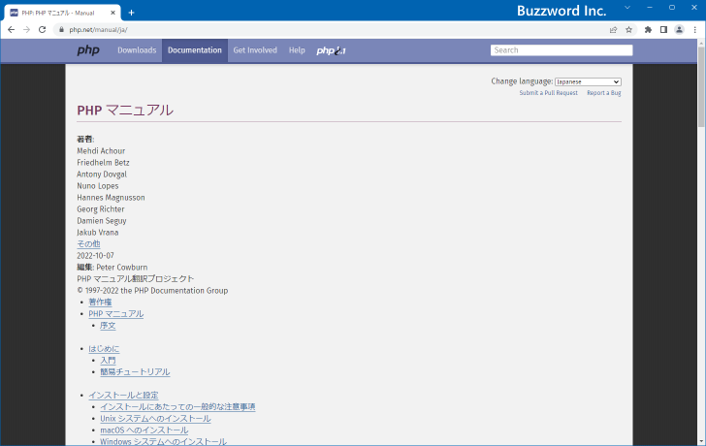Open the share page icon in the address bar
Viewport: 706px width, 446px height.
[x=613, y=30]
